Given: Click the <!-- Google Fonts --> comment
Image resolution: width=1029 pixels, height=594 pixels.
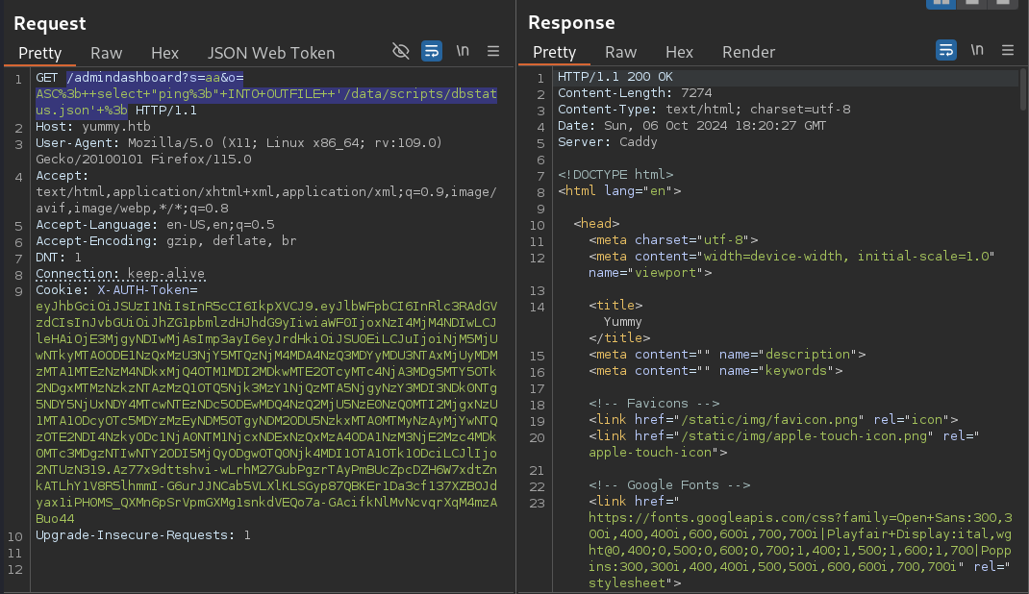Looking at the screenshot, I should [669, 485].
